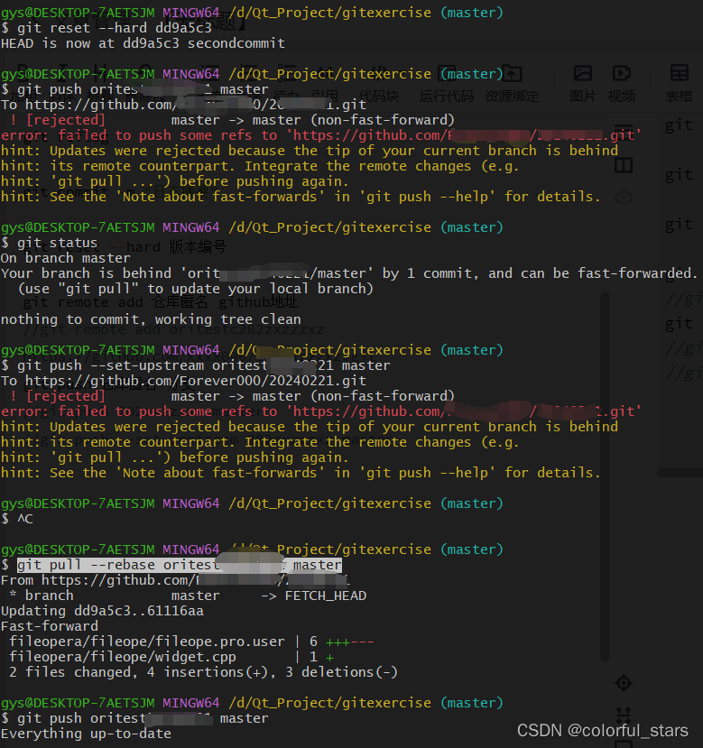Click the crosshair locate icon near bottom right
This screenshot has width=703, height=748.
click(x=624, y=683)
